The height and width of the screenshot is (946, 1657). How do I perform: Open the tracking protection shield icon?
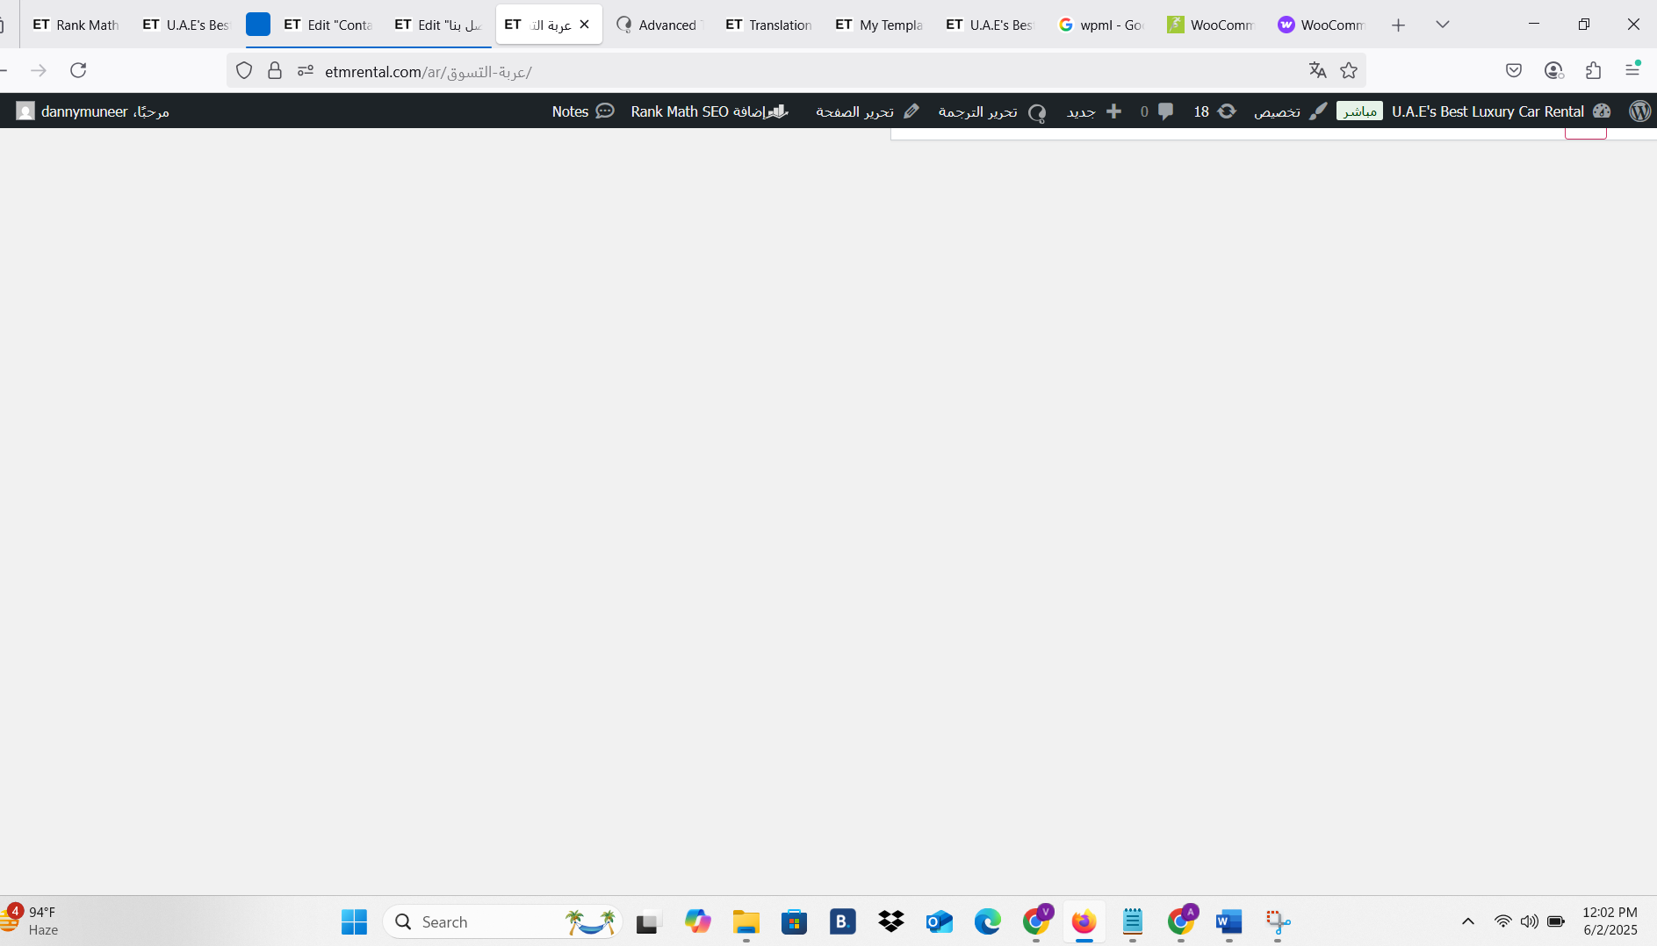click(x=244, y=71)
